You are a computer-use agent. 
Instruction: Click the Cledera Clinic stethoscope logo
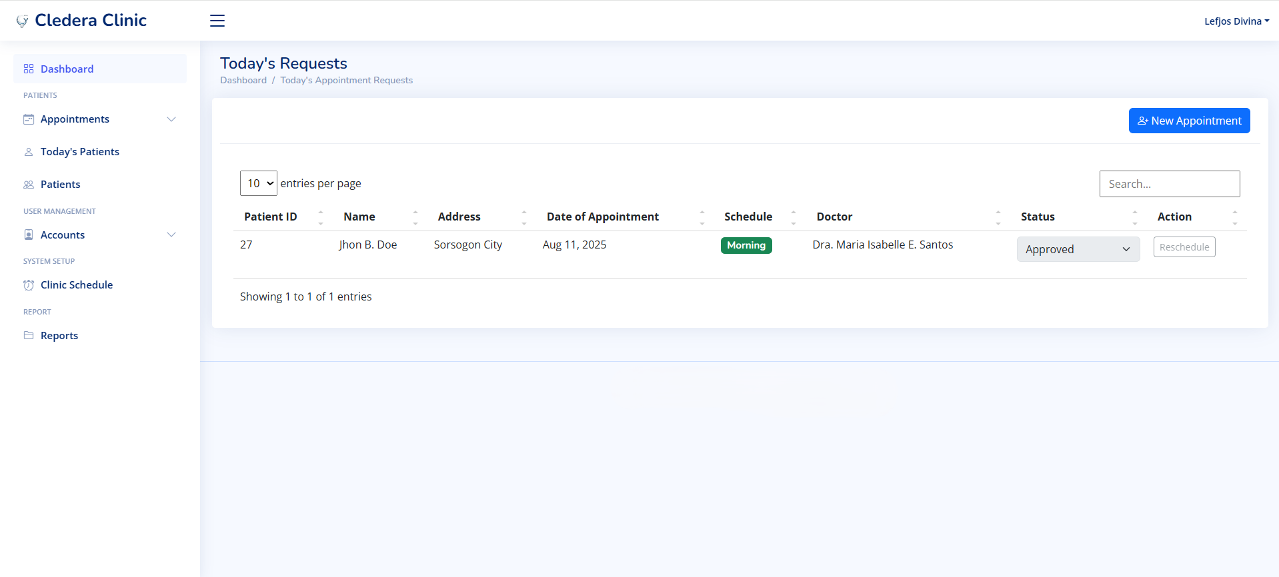click(22, 21)
